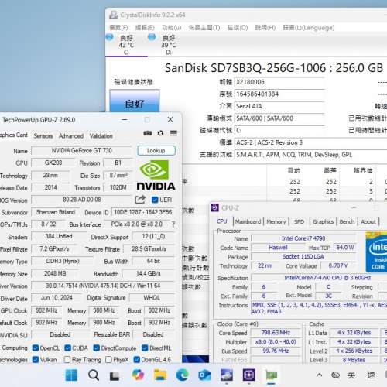Switch to CPU-Z Bench tab
This screenshot has width=387, height=387.
click(347, 221)
